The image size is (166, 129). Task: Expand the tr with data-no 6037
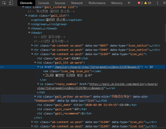pyautogui.click(x=32, y=46)
